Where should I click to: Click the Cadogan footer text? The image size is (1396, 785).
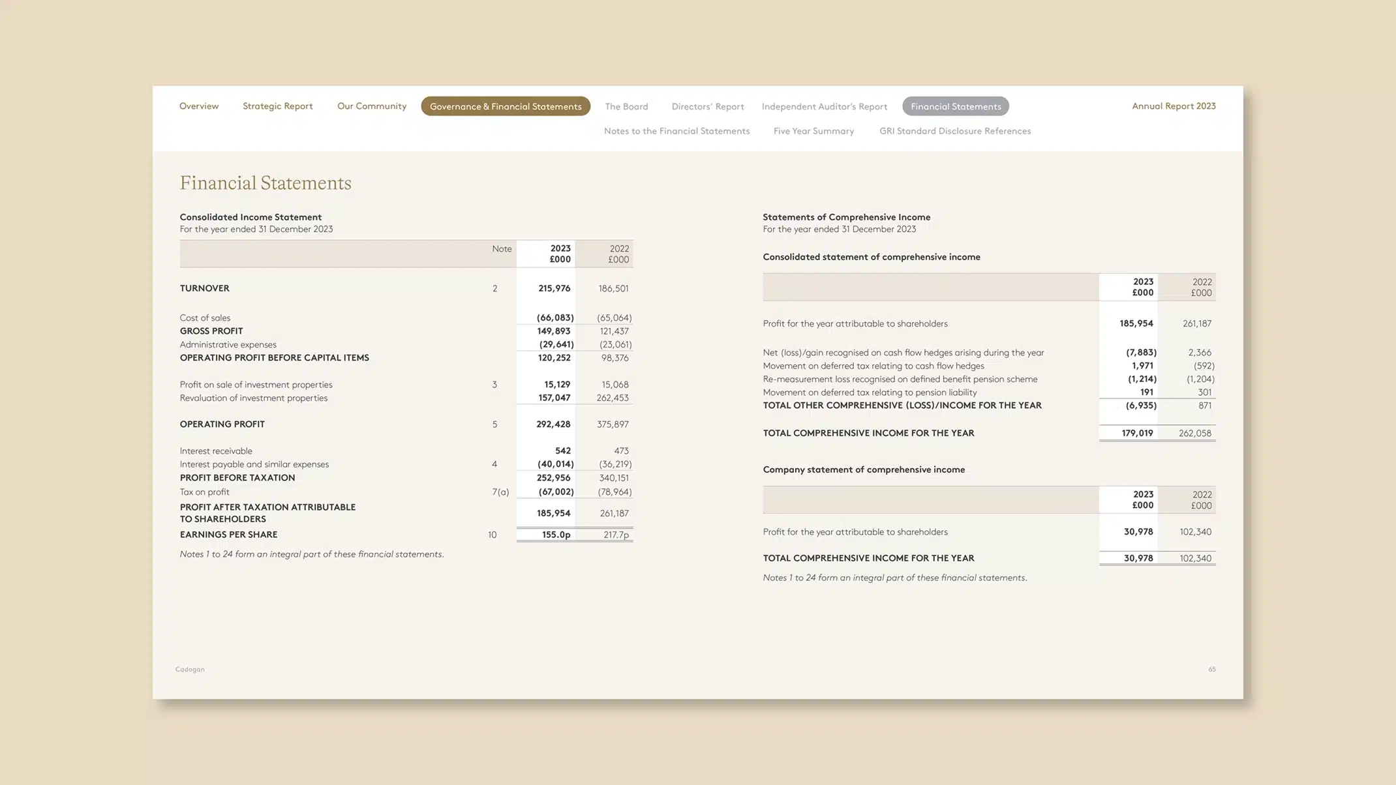(190, 670)
